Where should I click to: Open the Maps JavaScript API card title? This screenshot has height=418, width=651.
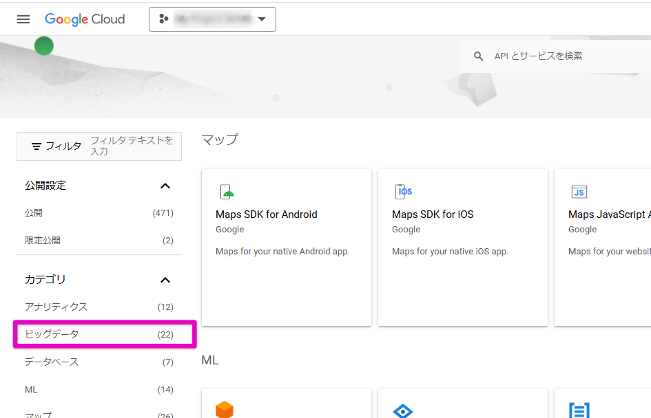pos(609,214)
